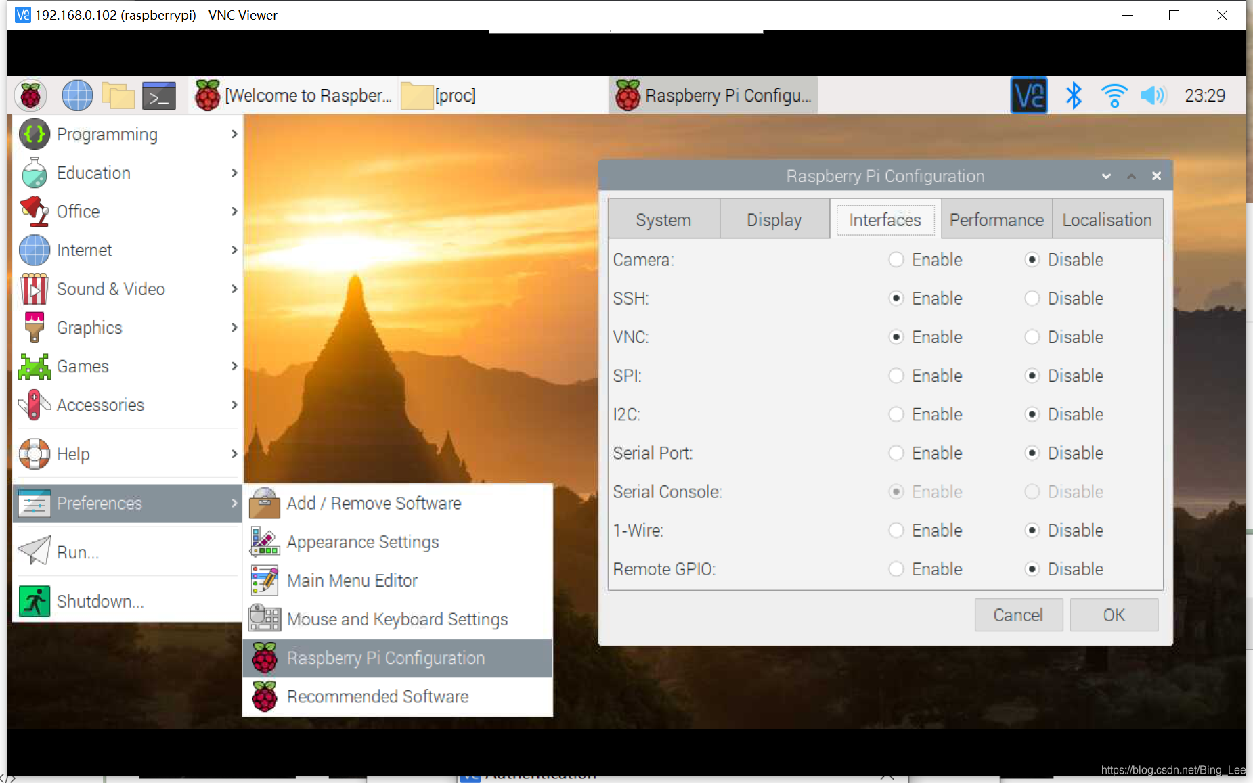Click the Recommended Software raspberry icon

(x=265, y=696)
